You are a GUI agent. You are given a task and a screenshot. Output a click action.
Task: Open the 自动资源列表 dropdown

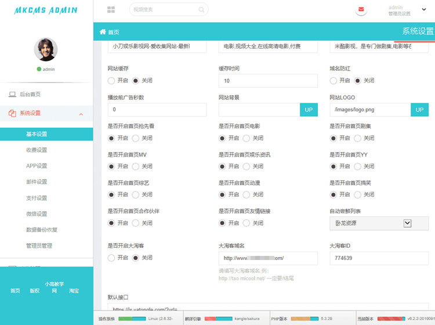(x=407, y=223)
